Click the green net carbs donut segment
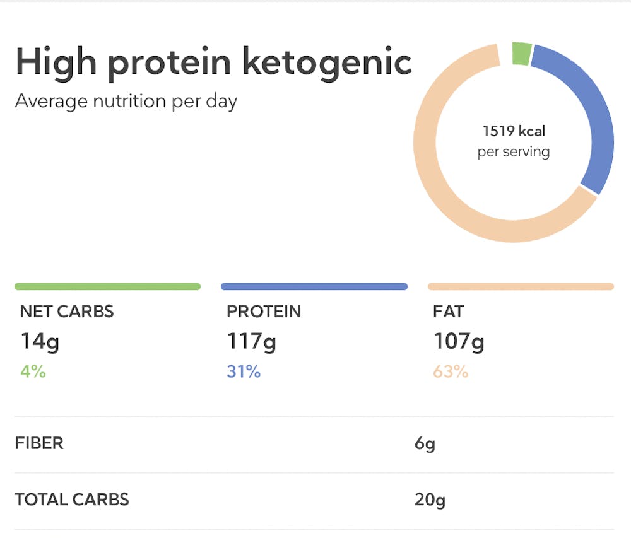The width and height of the screenshot is (631, 538). (x=522, y=53)
